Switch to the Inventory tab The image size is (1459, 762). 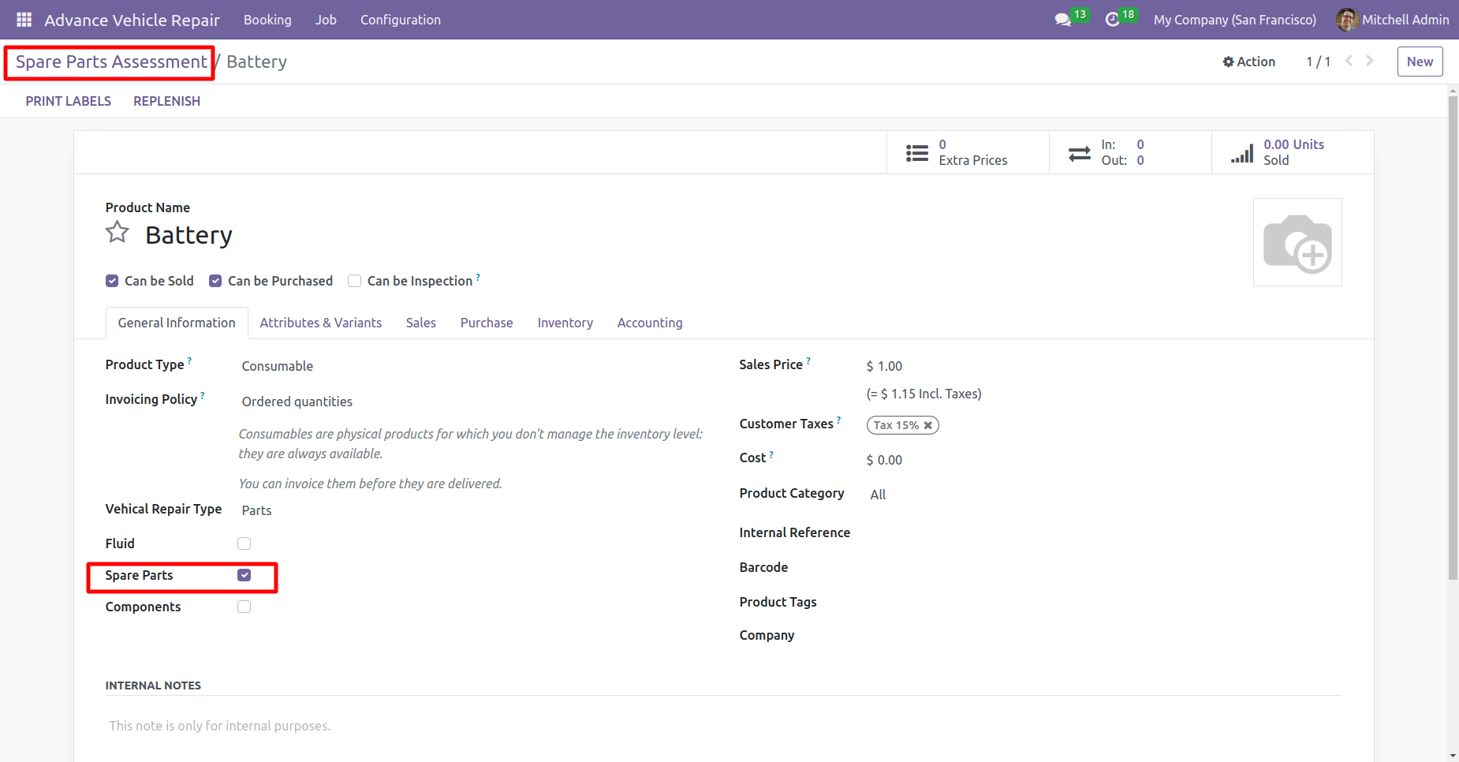pyautogui.click(x=565, y=323)
